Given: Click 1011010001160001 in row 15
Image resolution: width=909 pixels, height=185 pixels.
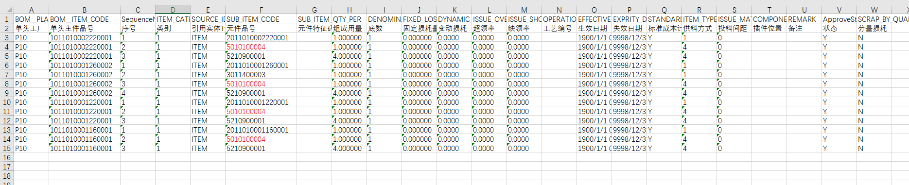Looking at the screenshot, I should (x=85, y=148).
